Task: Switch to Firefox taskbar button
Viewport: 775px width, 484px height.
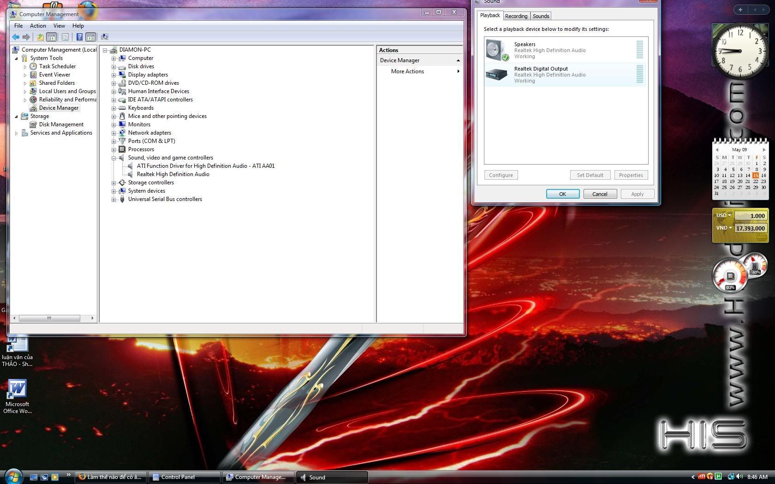Action: [110, 477]
